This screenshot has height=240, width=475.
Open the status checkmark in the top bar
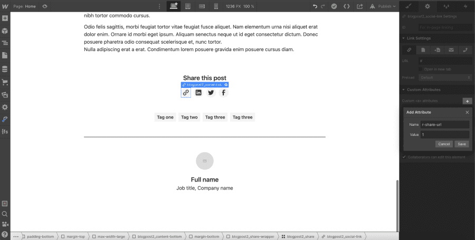coord(334,6)
